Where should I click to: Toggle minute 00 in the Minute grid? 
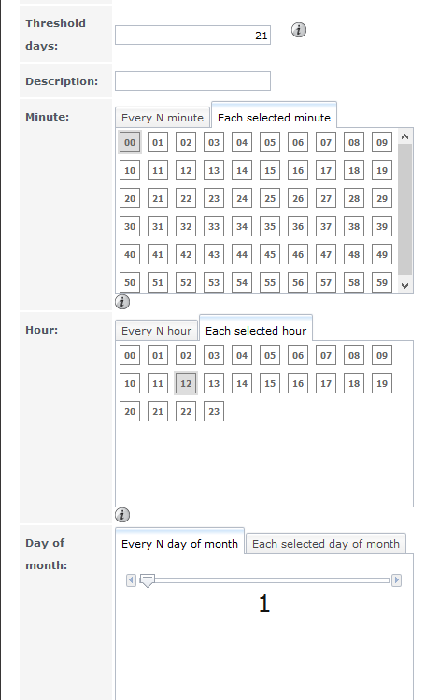[130, 142]
